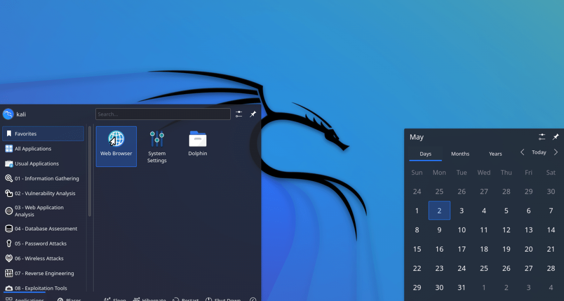Click the kali user avatar icon
564x301 pixels.
coord(8,114)
